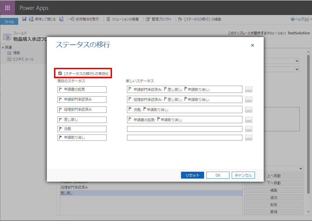Click OK in the status transition dialog
Screen dimensions: 312x221
tap(218, 175)
